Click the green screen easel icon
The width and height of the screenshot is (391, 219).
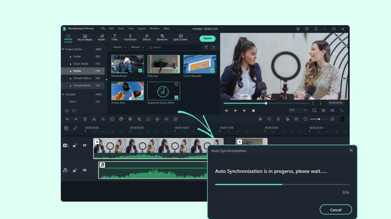click(130, 119)
